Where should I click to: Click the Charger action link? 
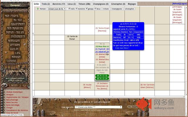point(9,108)
